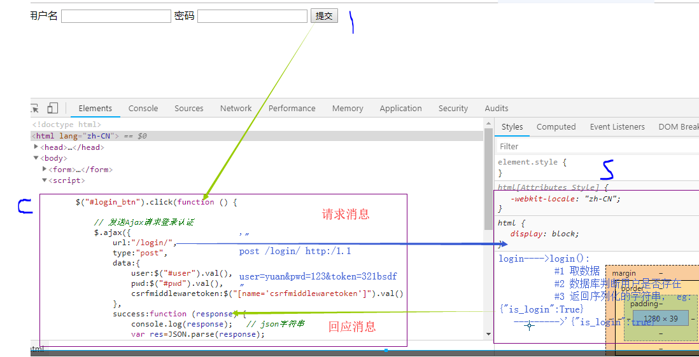Open the Application tab
The width and height of the screenshot is (699, 357).
[x=401, y=109]
